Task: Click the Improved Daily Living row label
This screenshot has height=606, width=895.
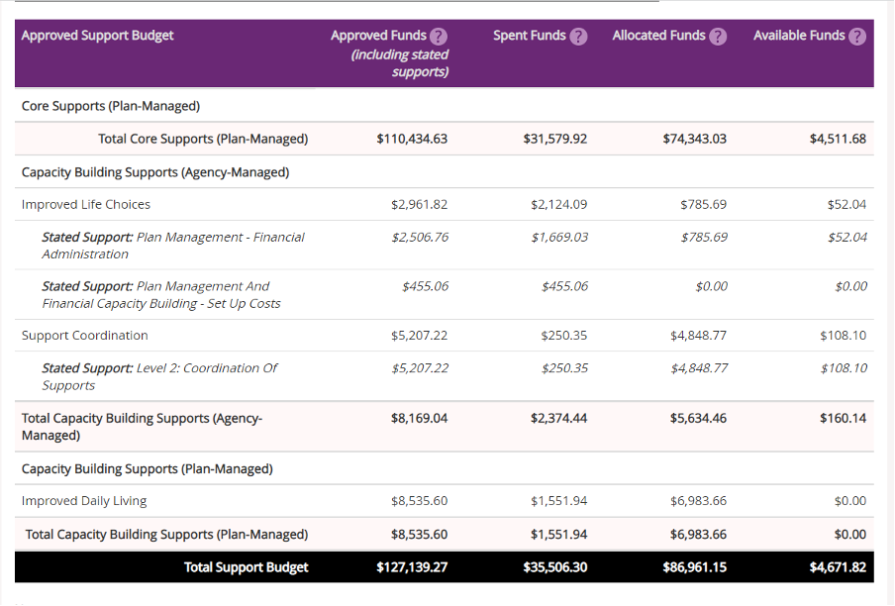Action: pyautogui.click(x=86, y=501)
